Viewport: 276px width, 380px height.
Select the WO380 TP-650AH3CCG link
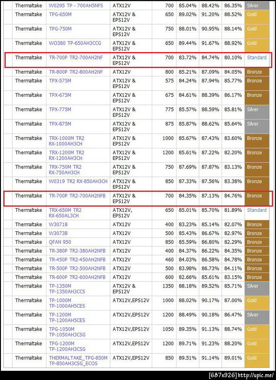tap(75, 43)
